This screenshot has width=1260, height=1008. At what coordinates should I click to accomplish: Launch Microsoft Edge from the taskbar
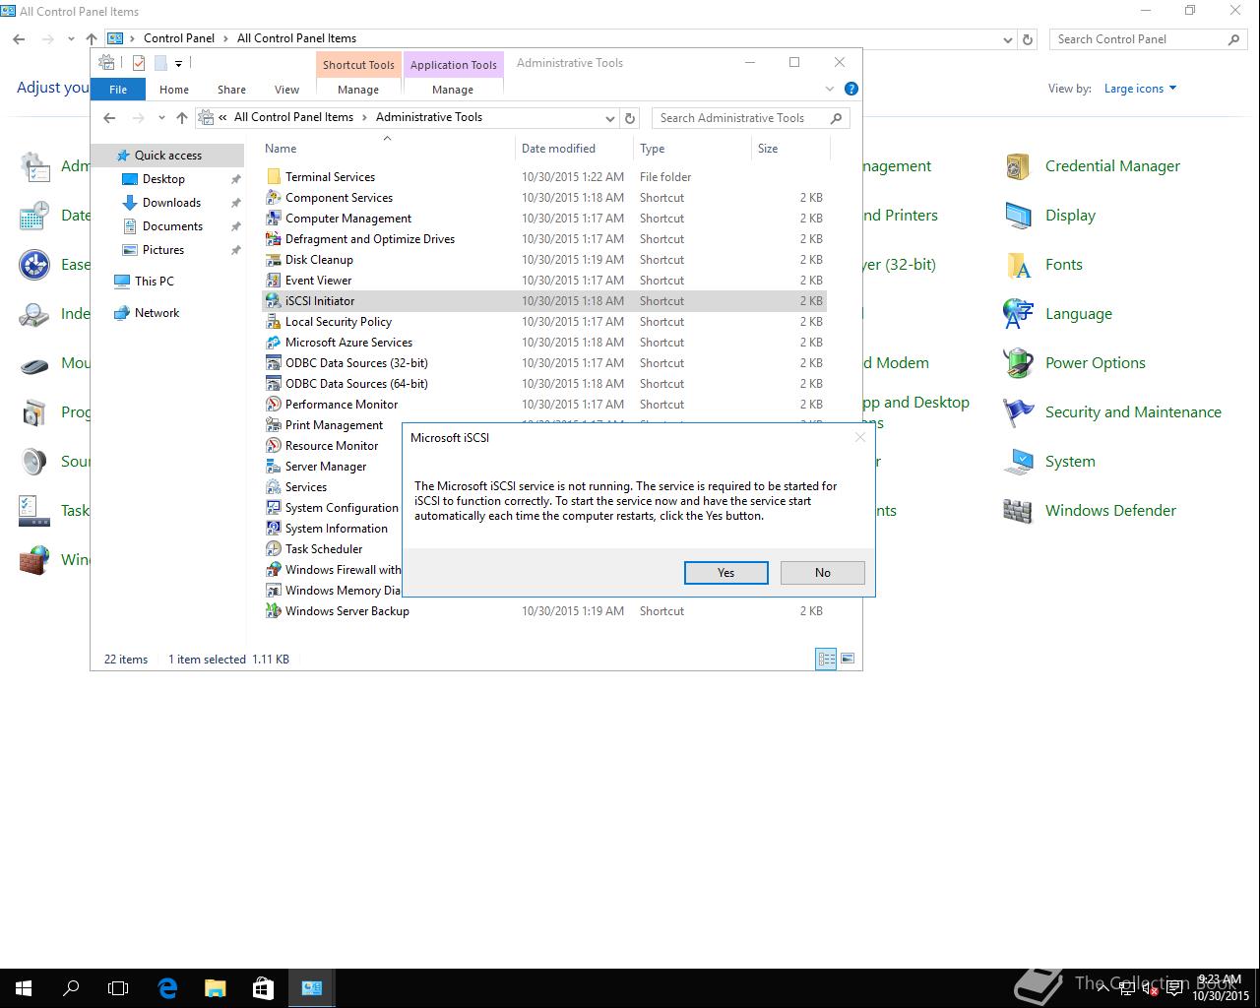(167, 988)
